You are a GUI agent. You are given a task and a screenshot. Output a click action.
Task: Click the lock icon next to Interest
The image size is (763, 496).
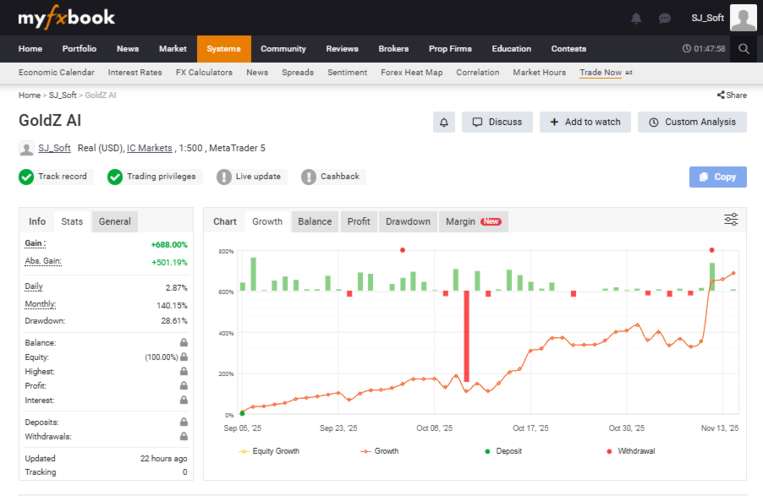coord(184,400)
